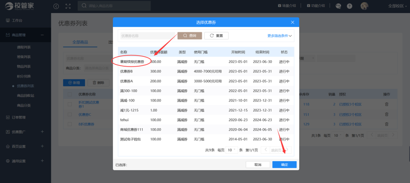Open the per-page dropdown in the dialog
This screenshot has width=410, height=183.
[x=232, y=150]
